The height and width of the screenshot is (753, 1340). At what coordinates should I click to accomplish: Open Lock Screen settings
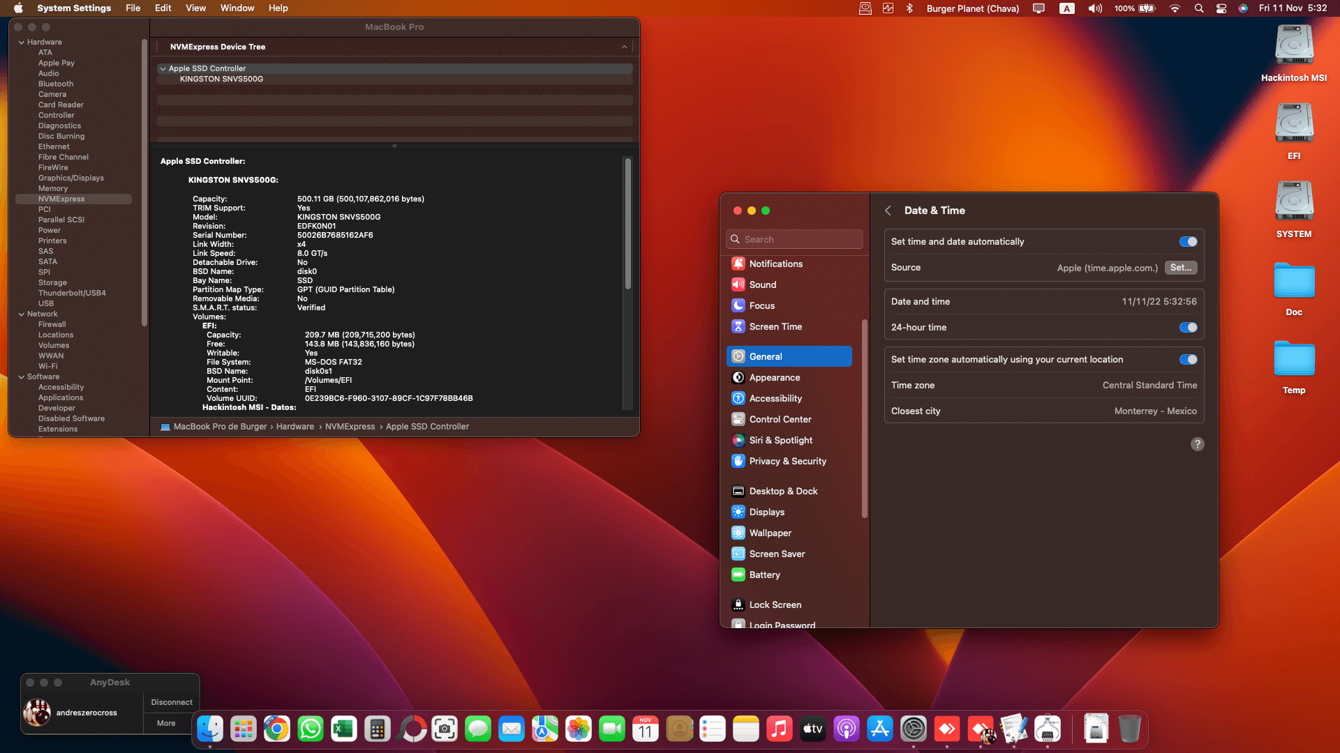point(789,604)
